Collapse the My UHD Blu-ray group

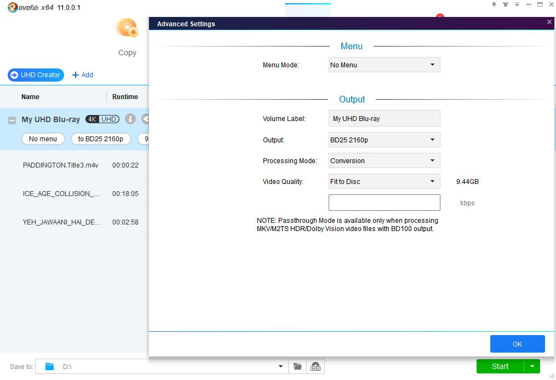point(12,120)
